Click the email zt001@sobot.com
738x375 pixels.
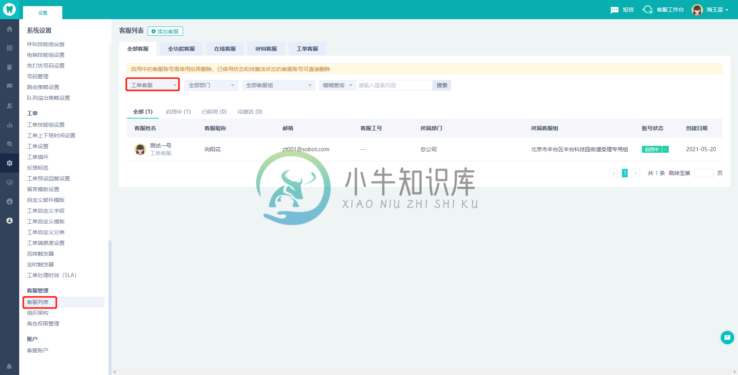306,149
